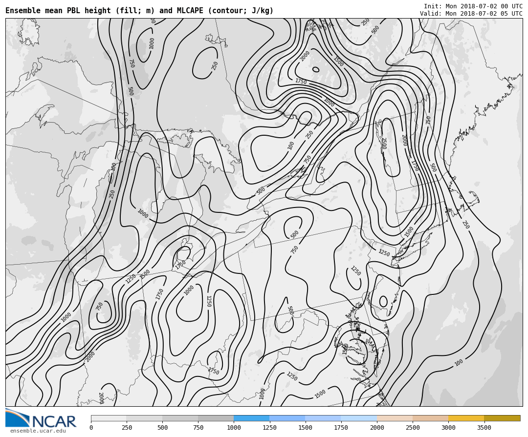Click the 'Valid: Mon 2018-07-02 05 UTC' line
Image resolution: width=528 pixels, height=437 pixels.
click(471, 14)
